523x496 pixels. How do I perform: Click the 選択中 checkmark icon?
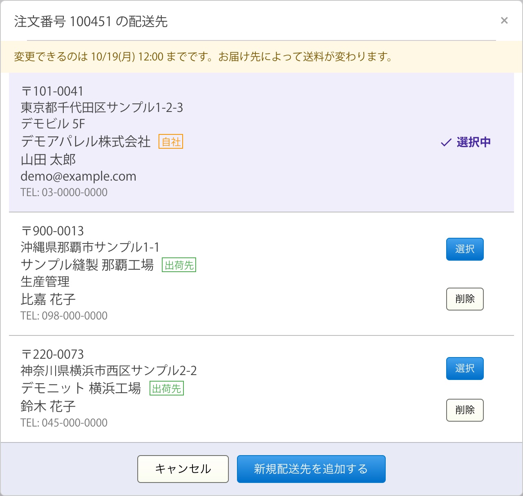point(446,143)
